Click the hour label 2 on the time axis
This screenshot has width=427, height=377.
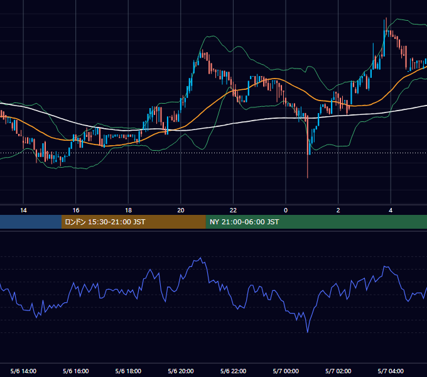pyautogui.click(x=338, y=210)
